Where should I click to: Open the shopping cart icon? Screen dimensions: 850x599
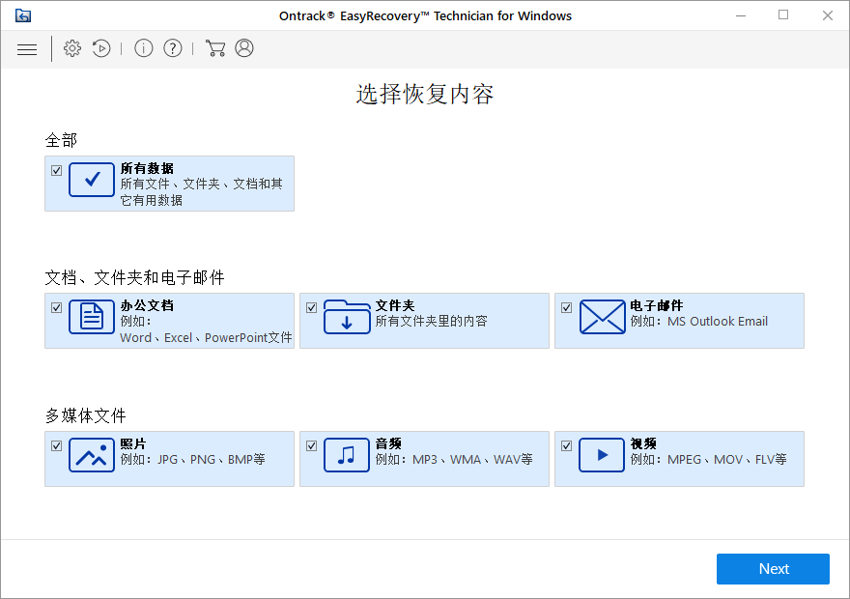215,47
